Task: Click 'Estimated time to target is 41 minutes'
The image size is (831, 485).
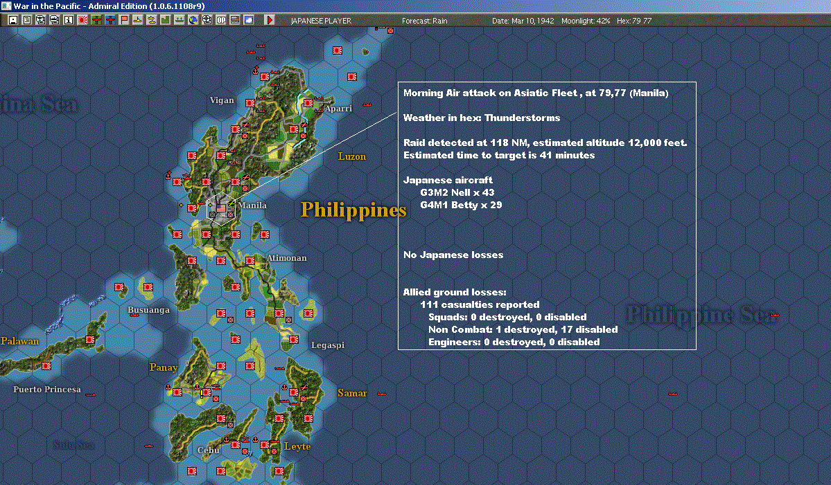Action: pyautogui.click(x=499, y=156)
